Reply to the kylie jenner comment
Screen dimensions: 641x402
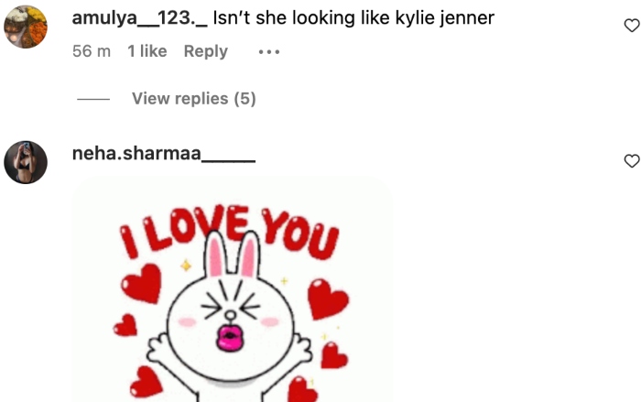206,51
